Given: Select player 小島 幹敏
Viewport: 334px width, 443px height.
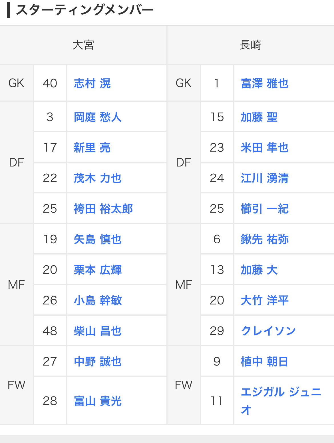Looking at the screenshot, I should (x=98, y=300).
